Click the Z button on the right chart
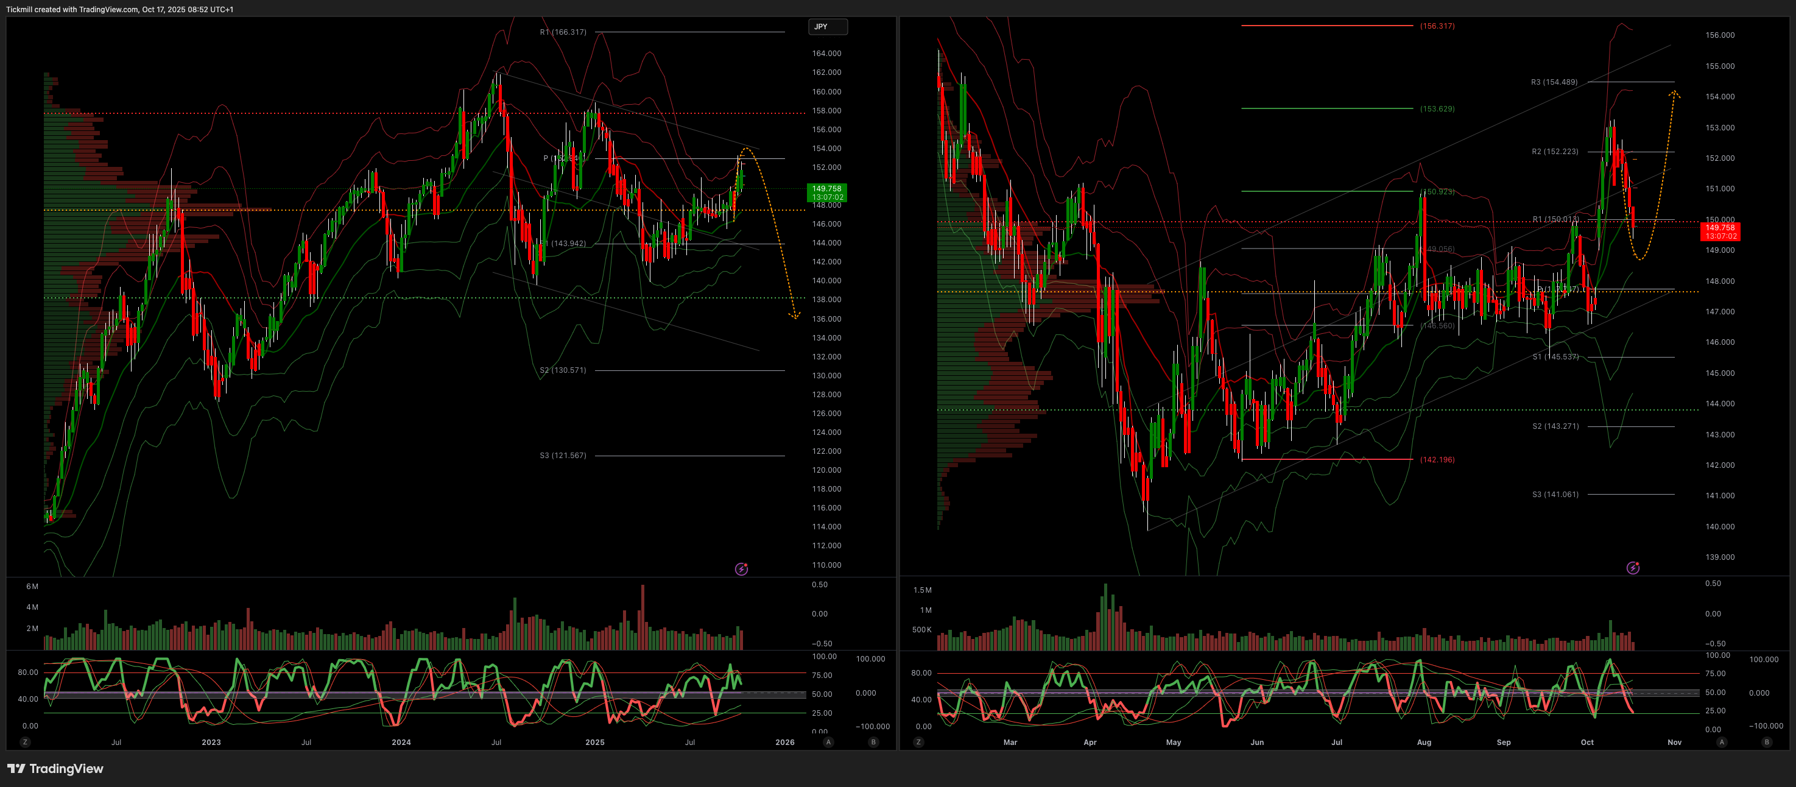Viewport: 1796px width, 787px height. [x=918, y=743]
